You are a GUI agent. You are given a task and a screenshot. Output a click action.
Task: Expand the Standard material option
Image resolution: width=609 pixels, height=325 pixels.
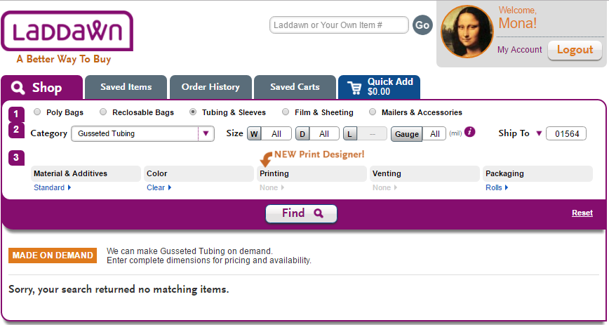click(53, 187)
